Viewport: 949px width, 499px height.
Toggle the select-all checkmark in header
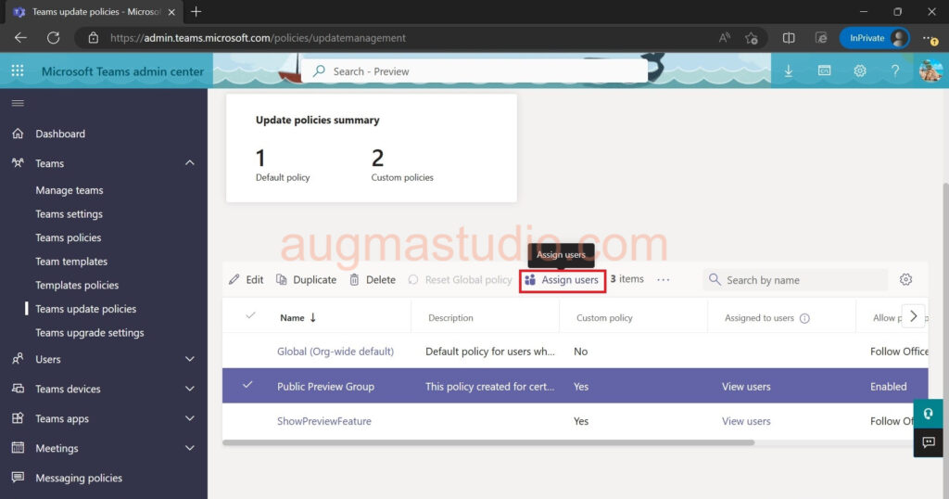pos(250,316)
